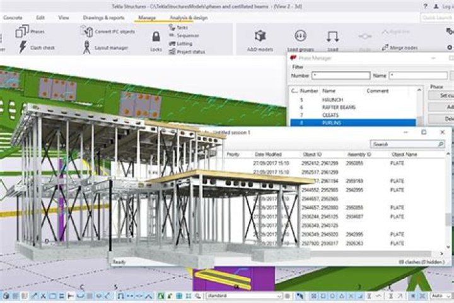
Task: Click the Set current phase button
Action: click(441, 95)
